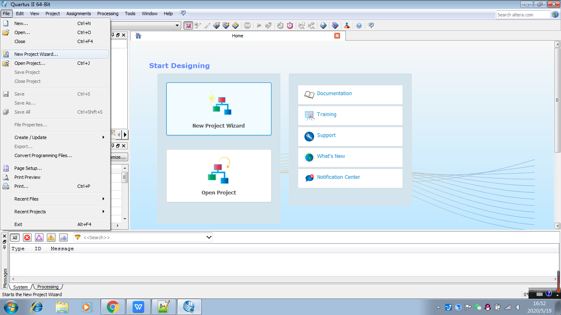Viewport: 561px width, 315px height.
Task: Open the Programmer toolbar icon
Action: coord(335,25)
